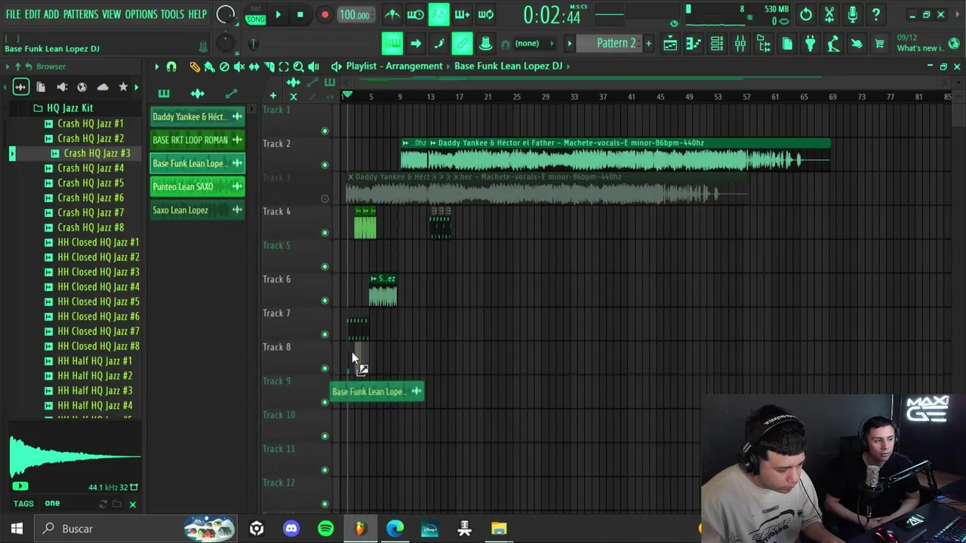Select the playlist Slice tool
The width and height of the screenshot is (966, 543).
coord(269,66)
